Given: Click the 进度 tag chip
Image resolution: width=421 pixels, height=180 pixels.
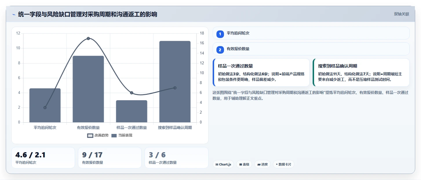Looking at the screenshot, I should coord(263,164).
